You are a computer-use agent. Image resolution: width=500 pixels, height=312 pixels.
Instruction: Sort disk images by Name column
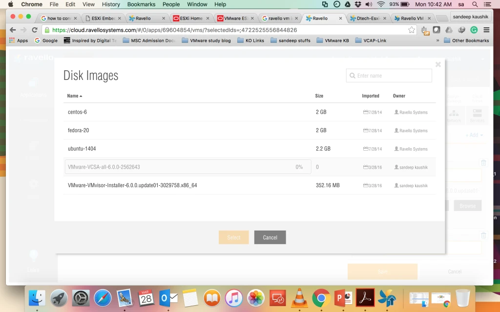click(74, 96)
